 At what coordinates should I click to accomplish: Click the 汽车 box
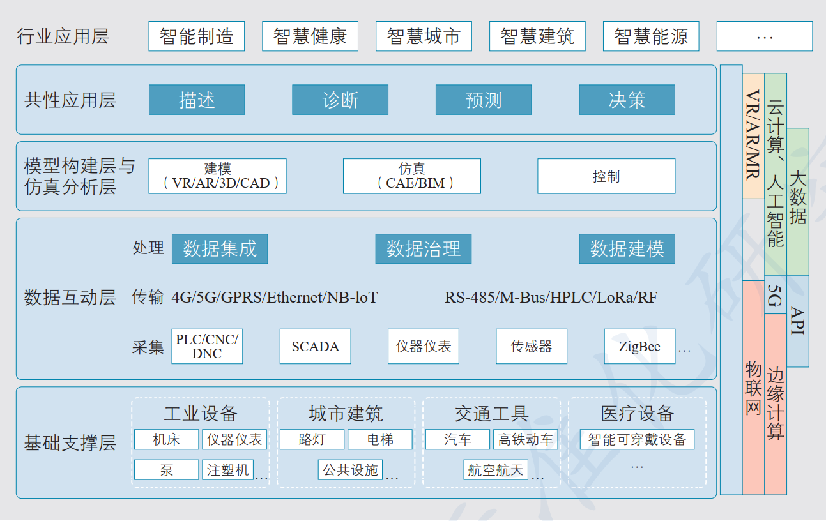458,439
